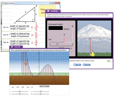This screenshot has width=114, height=96.
Task: Click the girl character in yellow raincoat
Action: click(x=93, y=53)
